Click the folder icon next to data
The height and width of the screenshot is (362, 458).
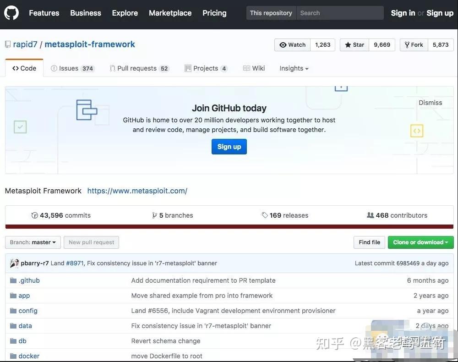pos(13,326)
